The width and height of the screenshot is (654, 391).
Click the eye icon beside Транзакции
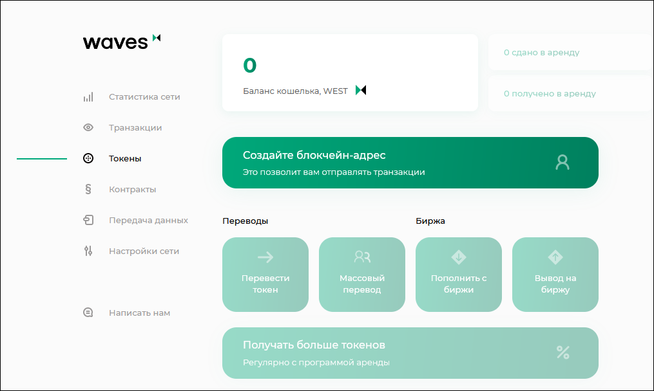tap(88, 127)
